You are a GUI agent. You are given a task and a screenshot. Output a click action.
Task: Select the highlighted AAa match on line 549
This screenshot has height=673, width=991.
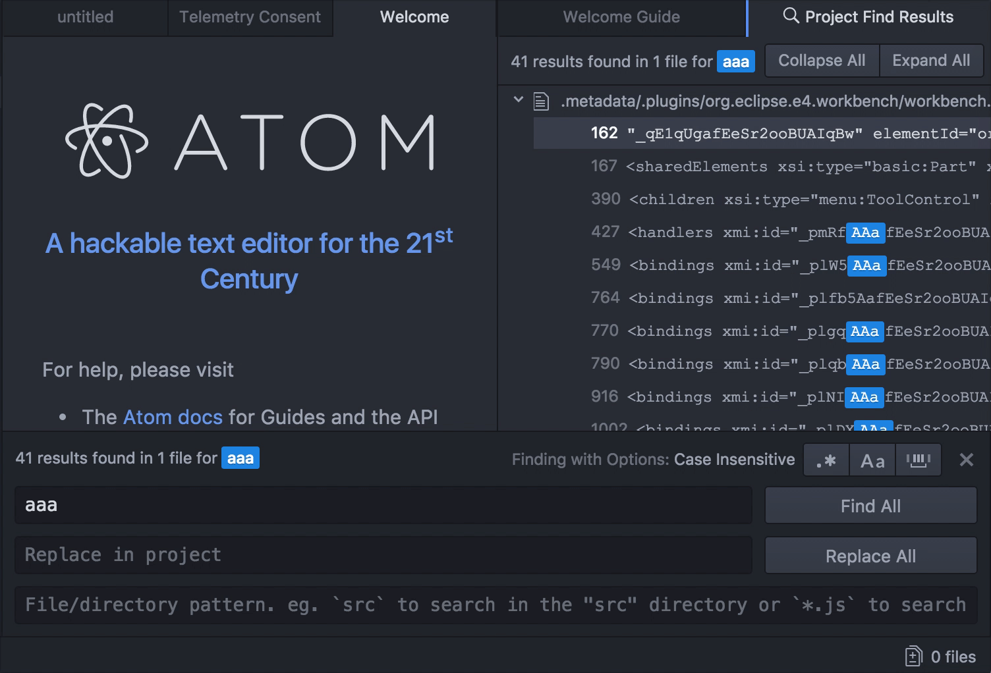pos(866,265)
